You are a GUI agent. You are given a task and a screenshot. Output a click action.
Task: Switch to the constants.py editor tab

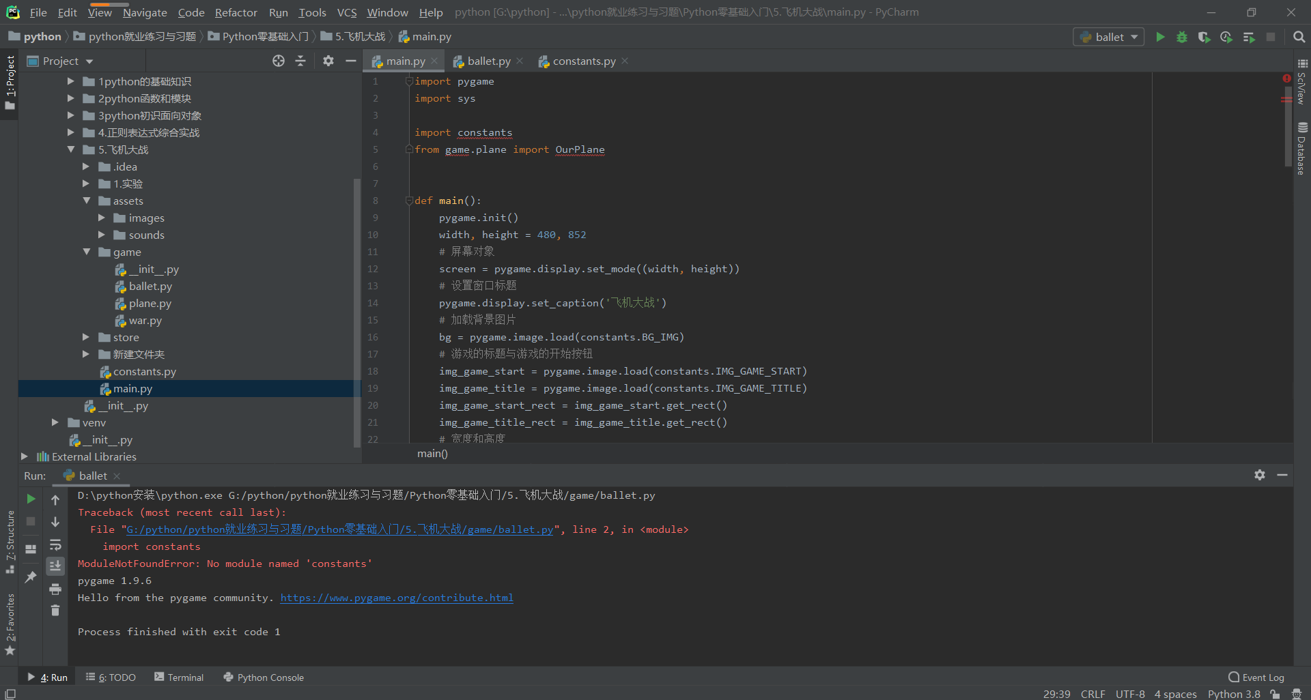(x=584, y=61)
